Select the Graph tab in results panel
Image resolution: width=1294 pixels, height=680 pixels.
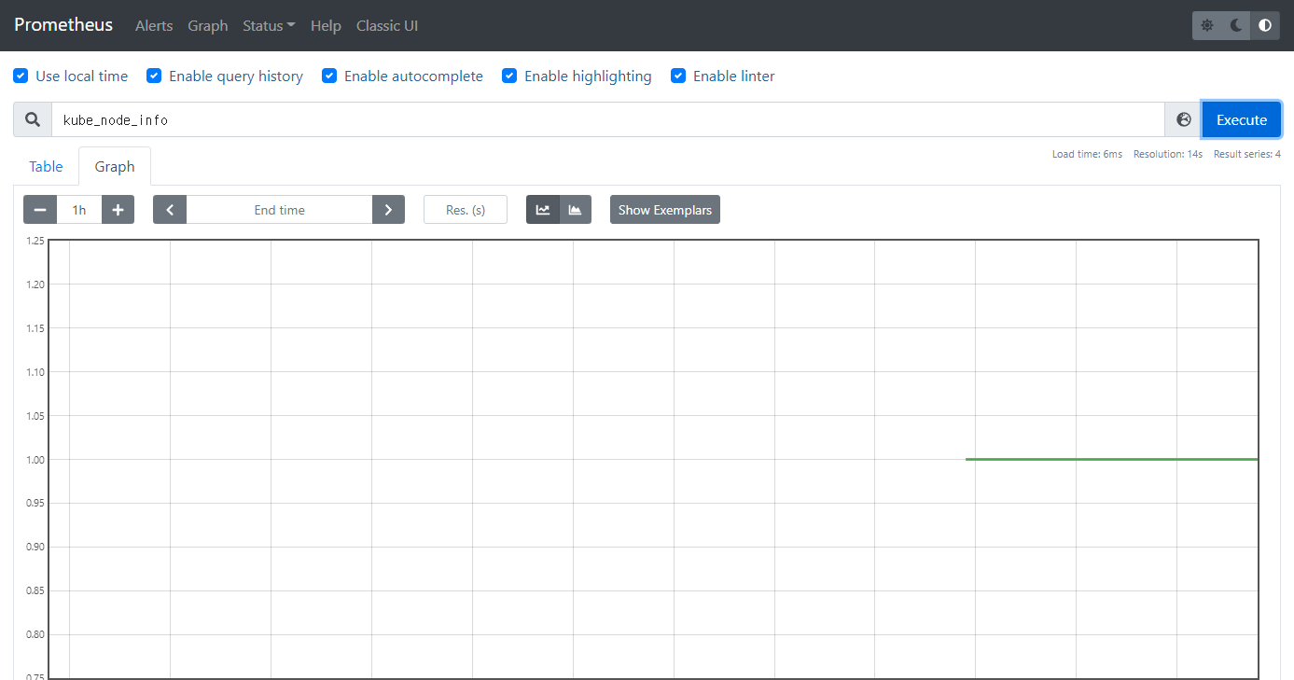[x=115, y=166]
